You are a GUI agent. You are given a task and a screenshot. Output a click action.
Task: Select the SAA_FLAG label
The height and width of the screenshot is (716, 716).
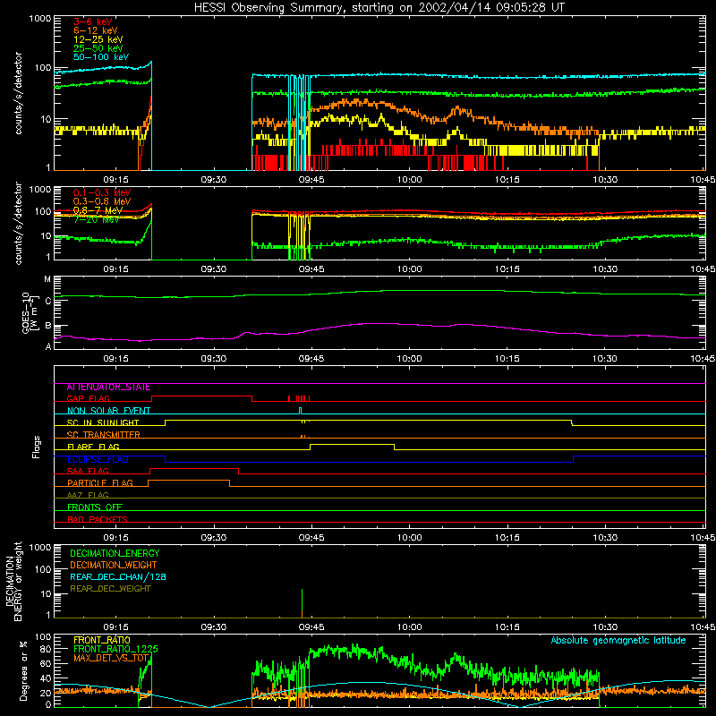88,471
